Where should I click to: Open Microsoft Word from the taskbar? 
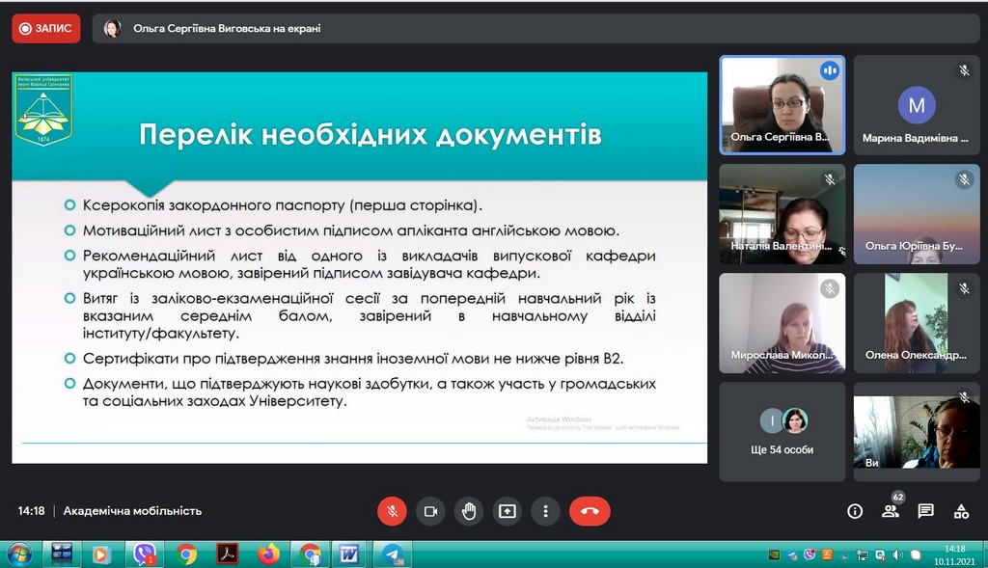(349, 554)
